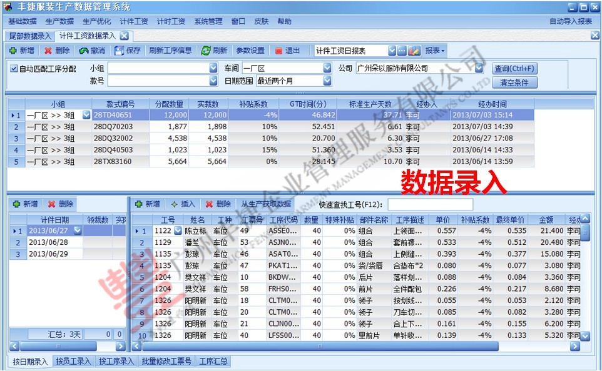Select the date row 2013/06/28

[67, 242]
